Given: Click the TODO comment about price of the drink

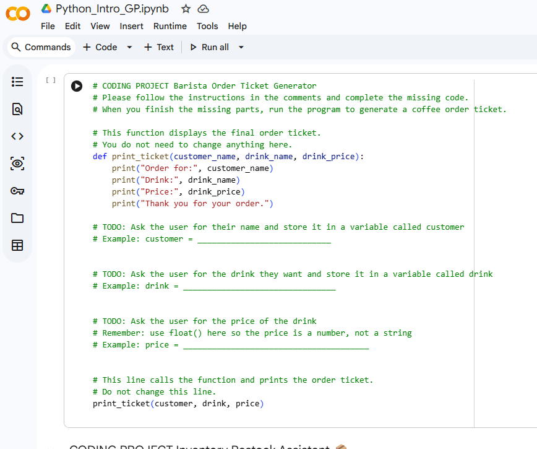Looking at the screenshot, I should [204, 321].
